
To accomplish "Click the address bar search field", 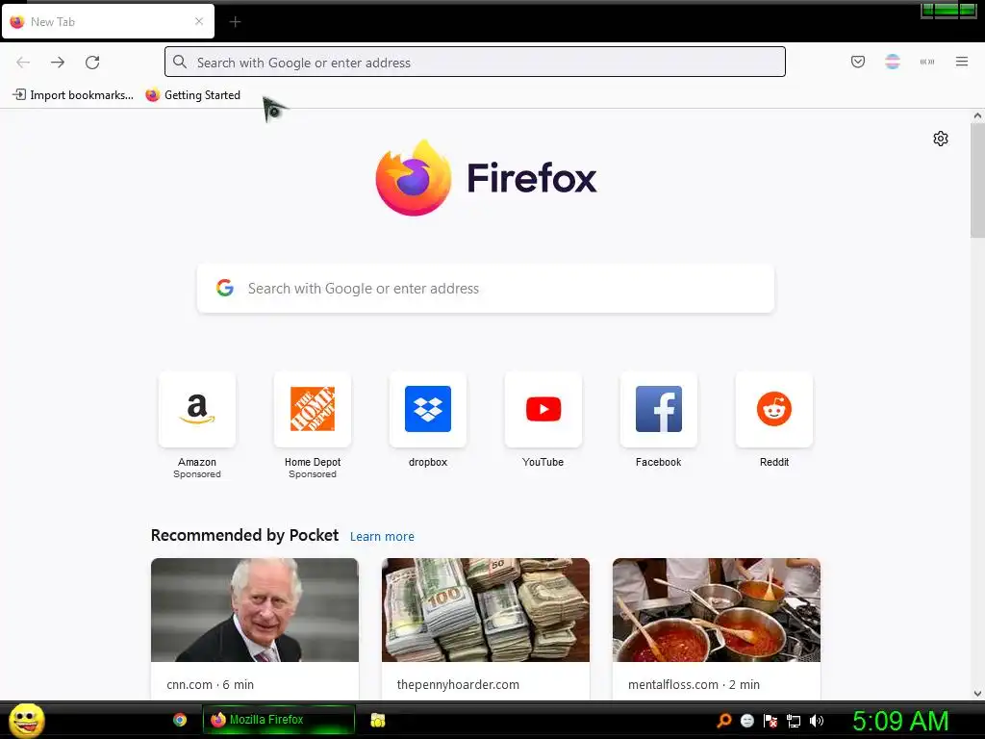I will click(x=475, y=63).
